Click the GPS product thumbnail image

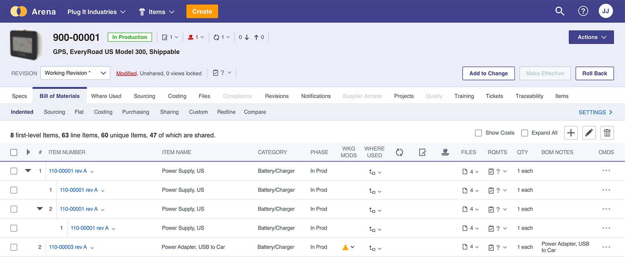click(26, 45)
